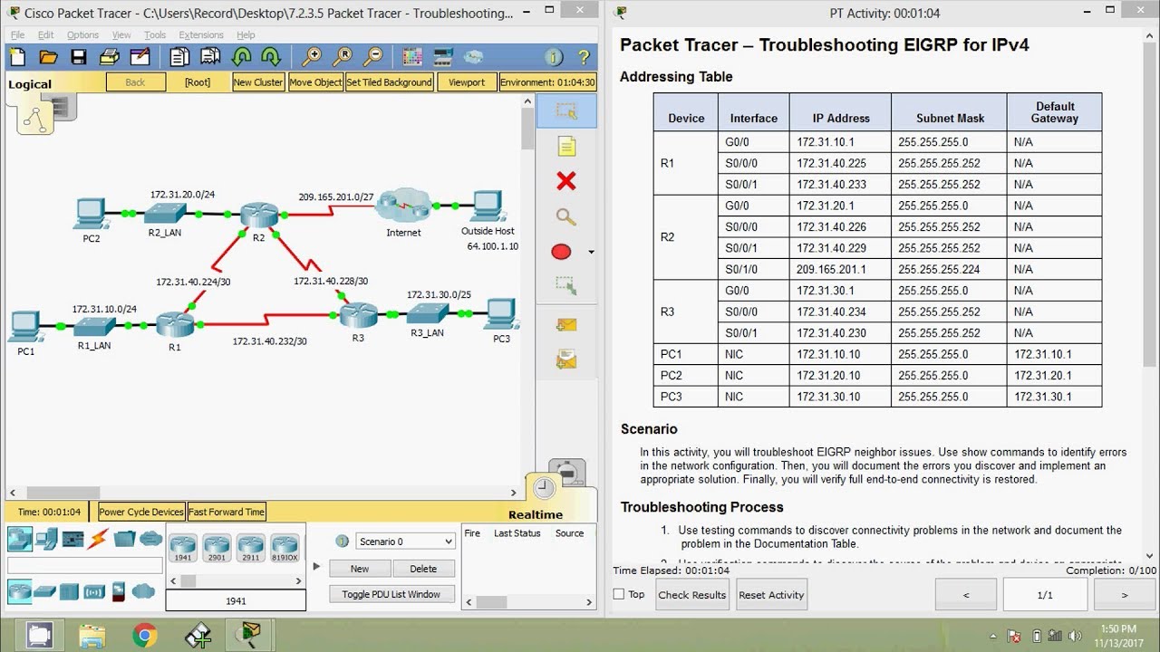
Task: Click the R2 router in the topology
Action: pyautogui.click(x=259, y=216)
